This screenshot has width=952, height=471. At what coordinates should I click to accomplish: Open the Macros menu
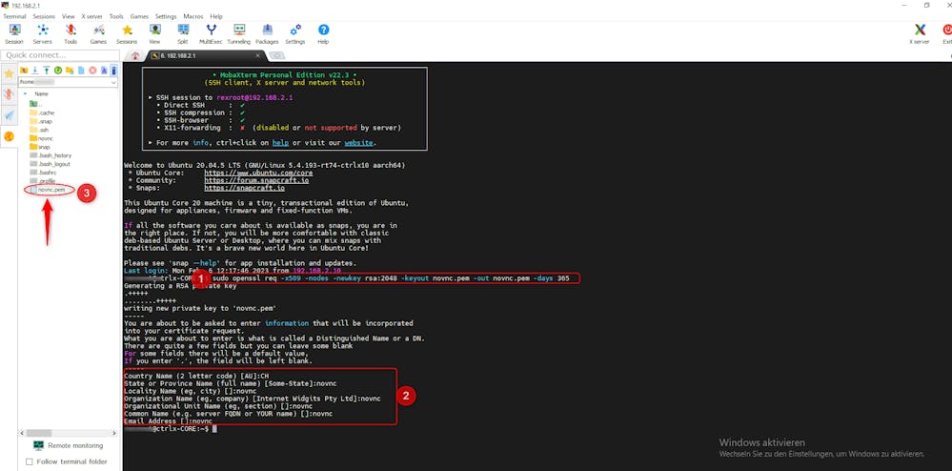pos(193,16)
